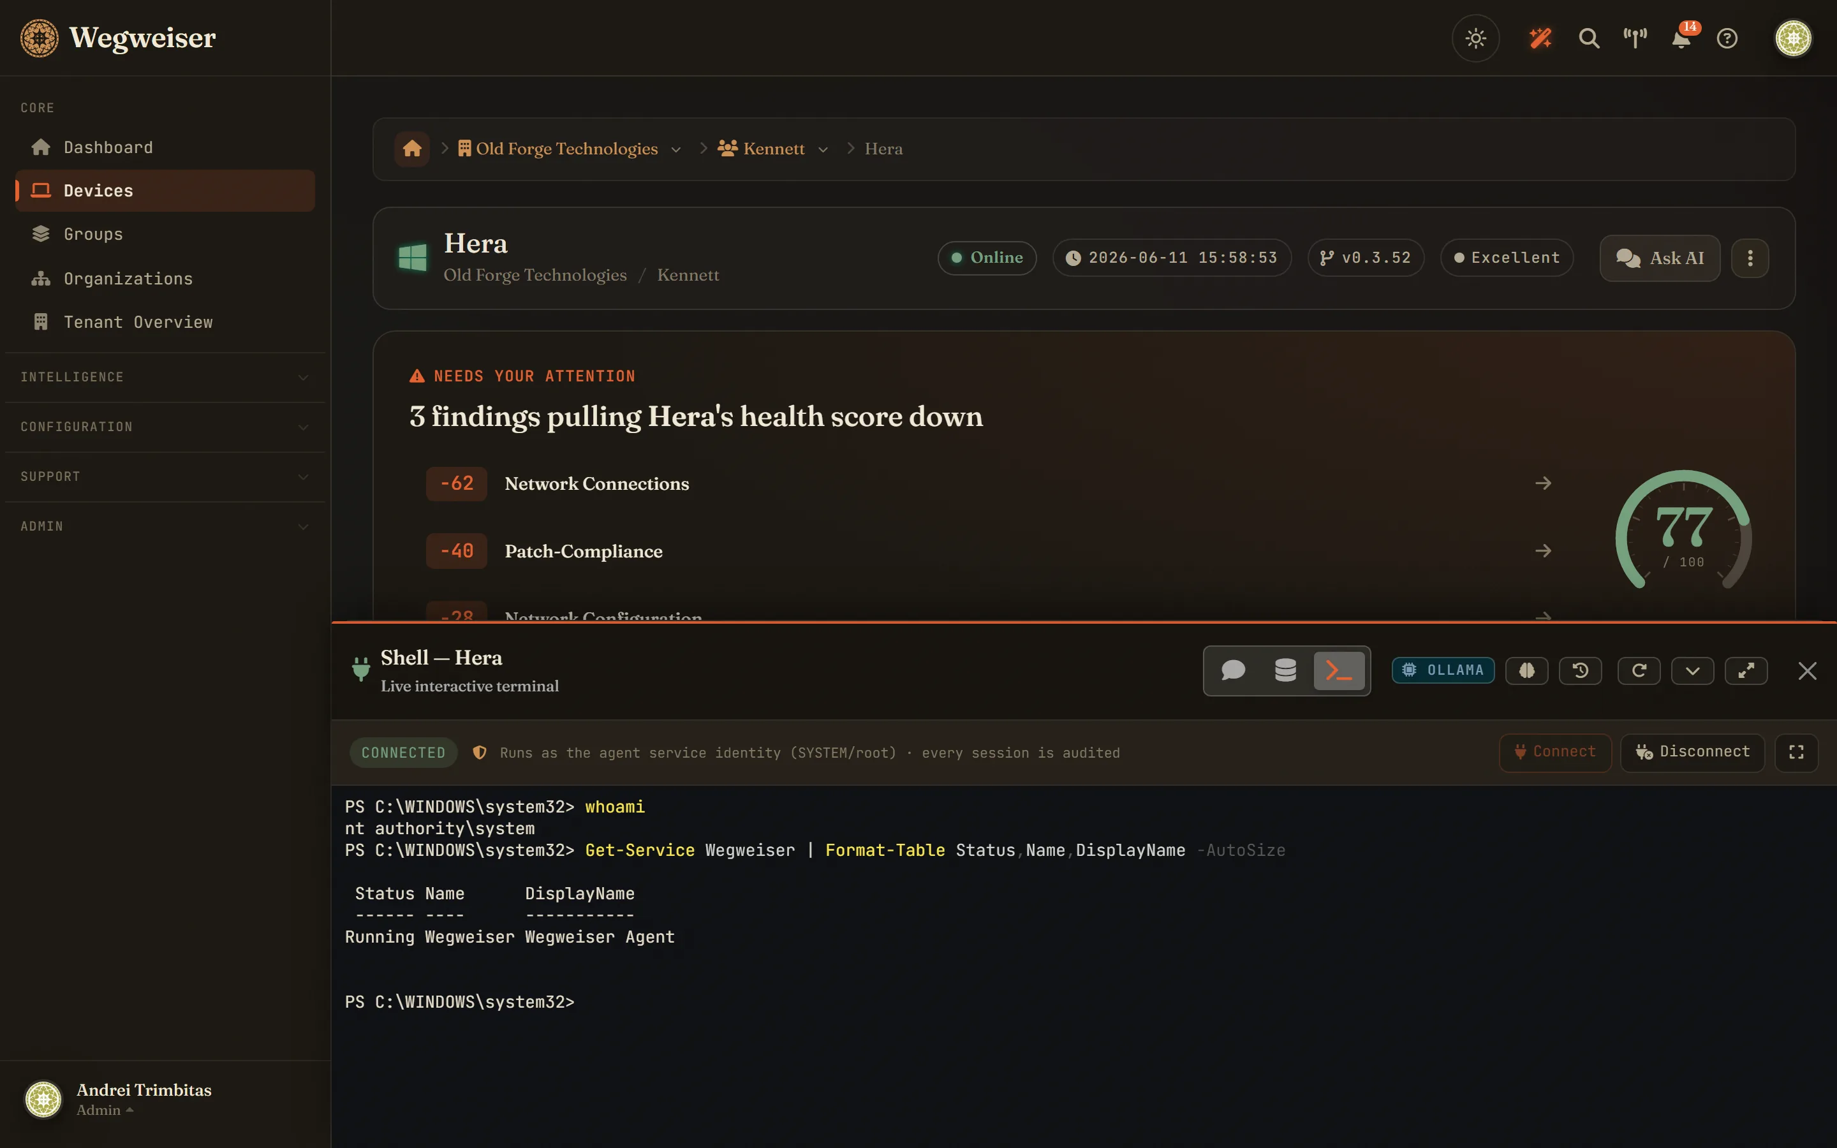
Task: Select Groups in the sidebar
Action: 165,234
